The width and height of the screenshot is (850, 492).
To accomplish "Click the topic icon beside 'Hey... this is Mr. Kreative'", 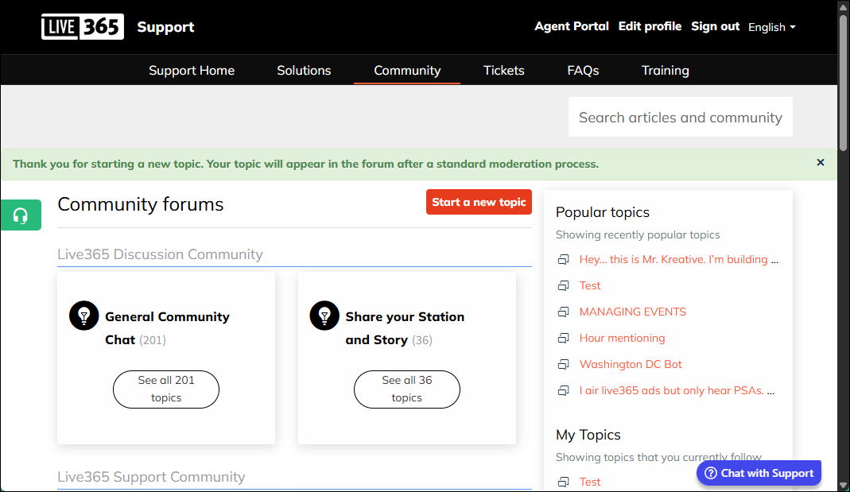I will (x=564, y=260).
